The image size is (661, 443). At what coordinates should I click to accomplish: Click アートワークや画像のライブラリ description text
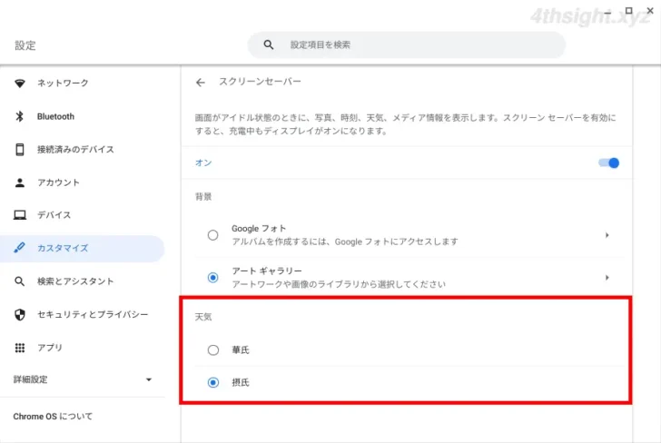pyautogui.click(x=339, y=284)
